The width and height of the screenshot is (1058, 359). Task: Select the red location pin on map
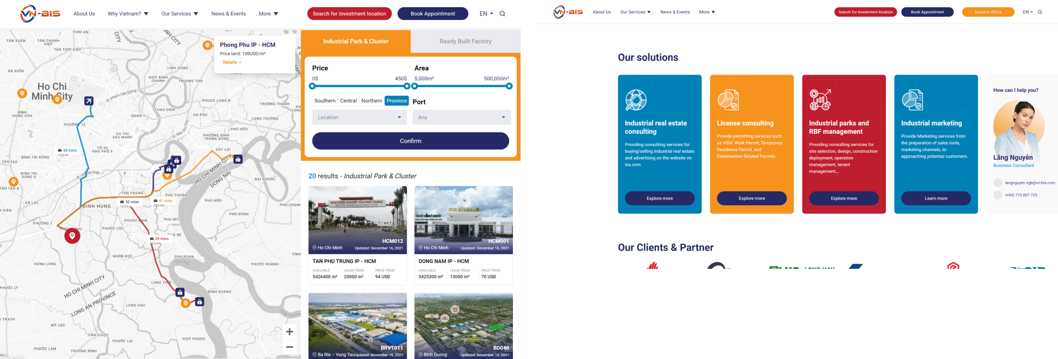72,236
